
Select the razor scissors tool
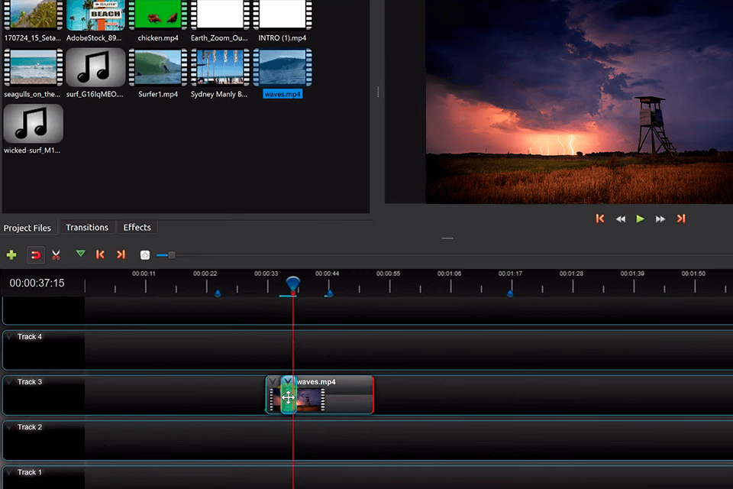[56, 255]
